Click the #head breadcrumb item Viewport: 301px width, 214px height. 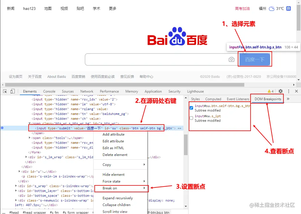[14, 213]
